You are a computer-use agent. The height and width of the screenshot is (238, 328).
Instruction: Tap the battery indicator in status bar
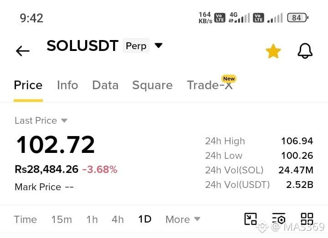coord(297,18)
